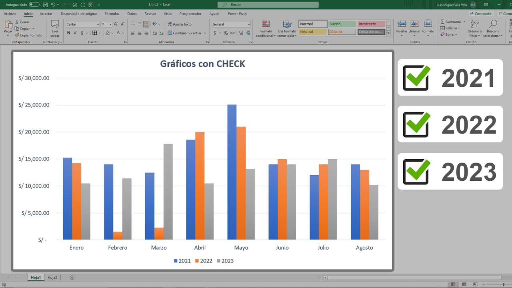Expand the cell styles gallery
This screenshot has width=512, height=288.
click(x=388, y=34)
